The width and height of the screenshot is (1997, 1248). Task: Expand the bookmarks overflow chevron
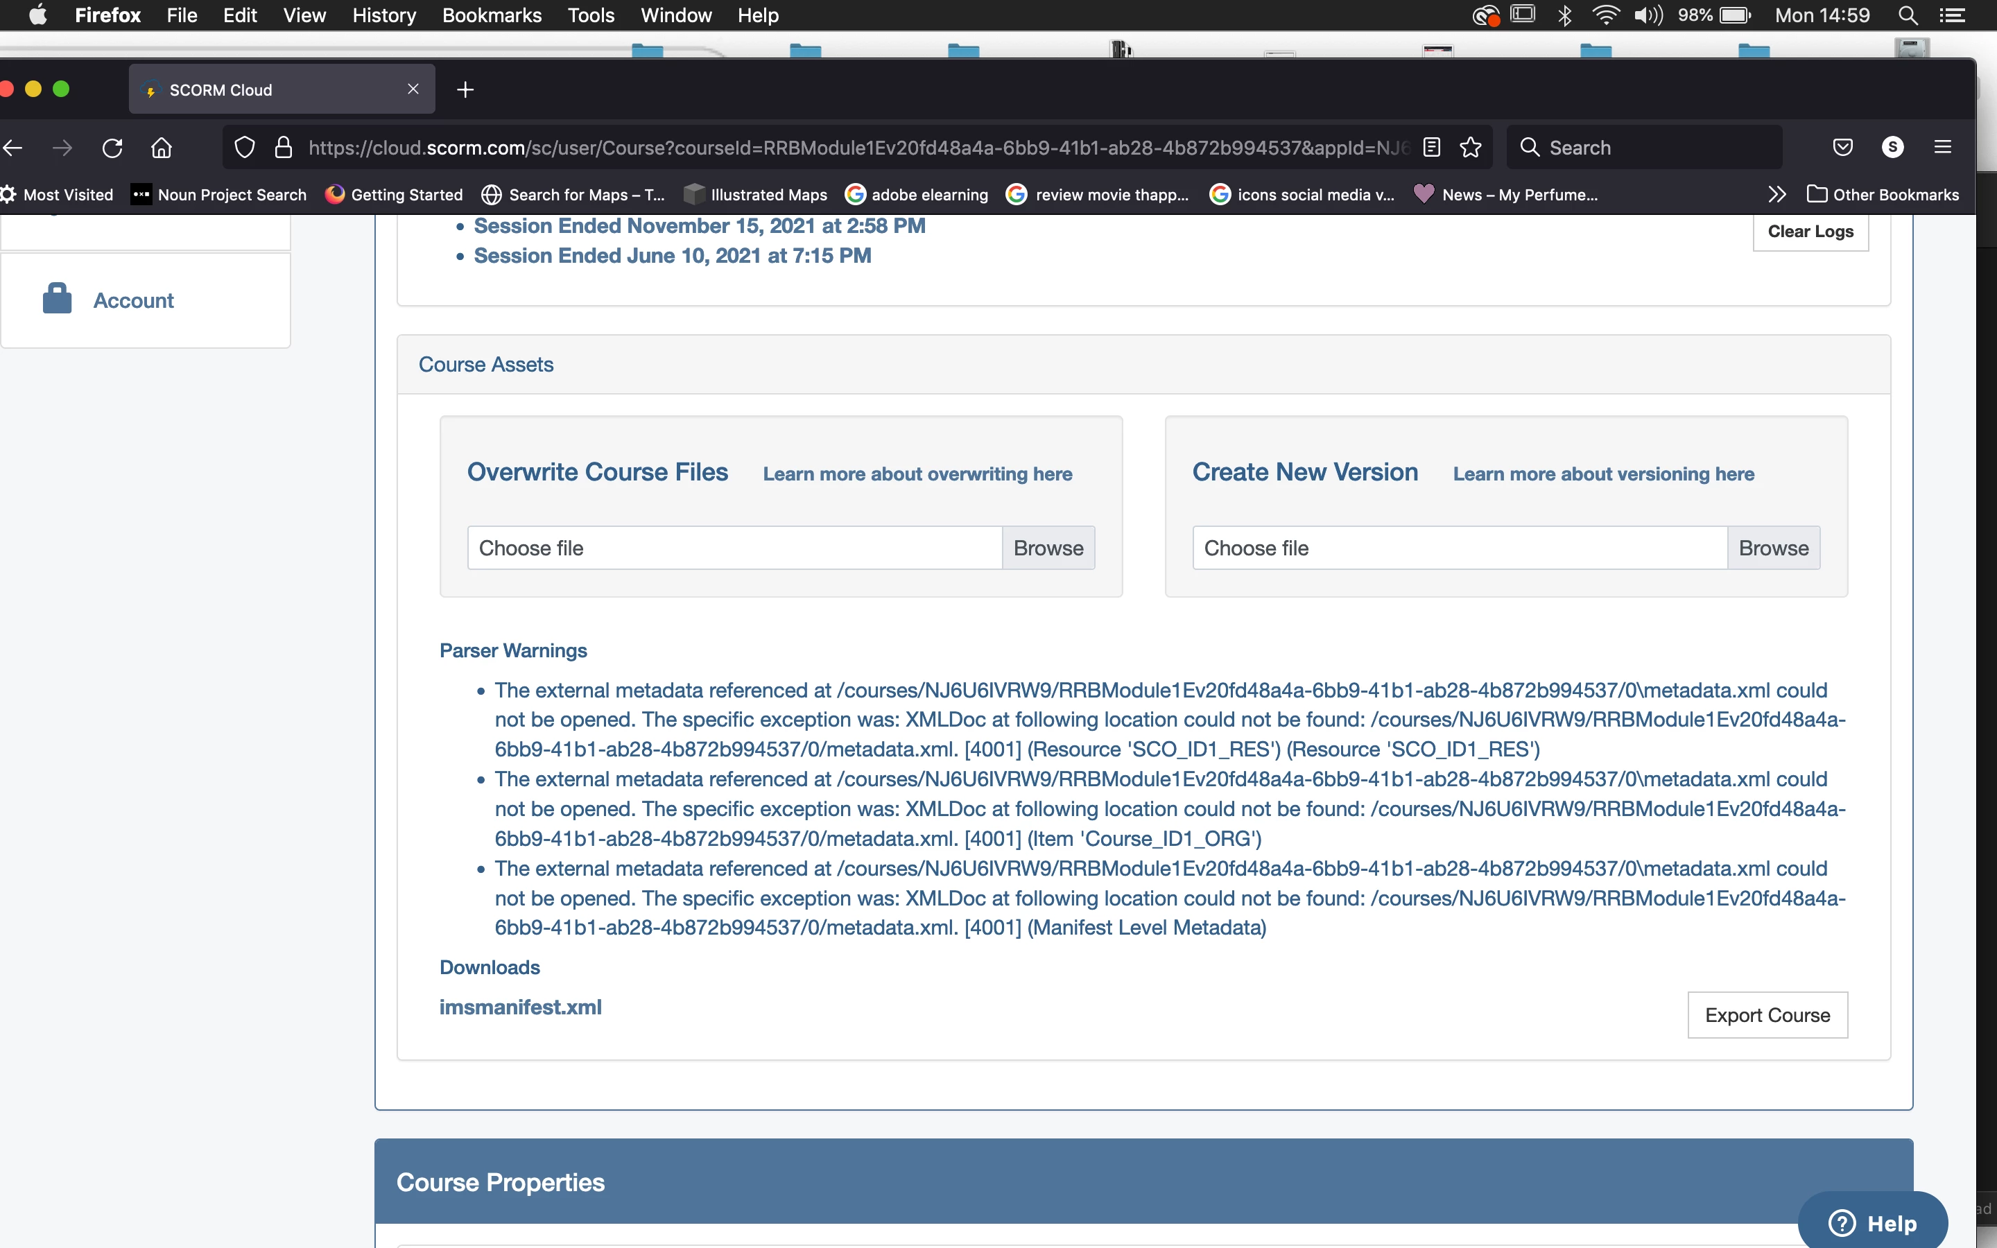pos(1776,195)
